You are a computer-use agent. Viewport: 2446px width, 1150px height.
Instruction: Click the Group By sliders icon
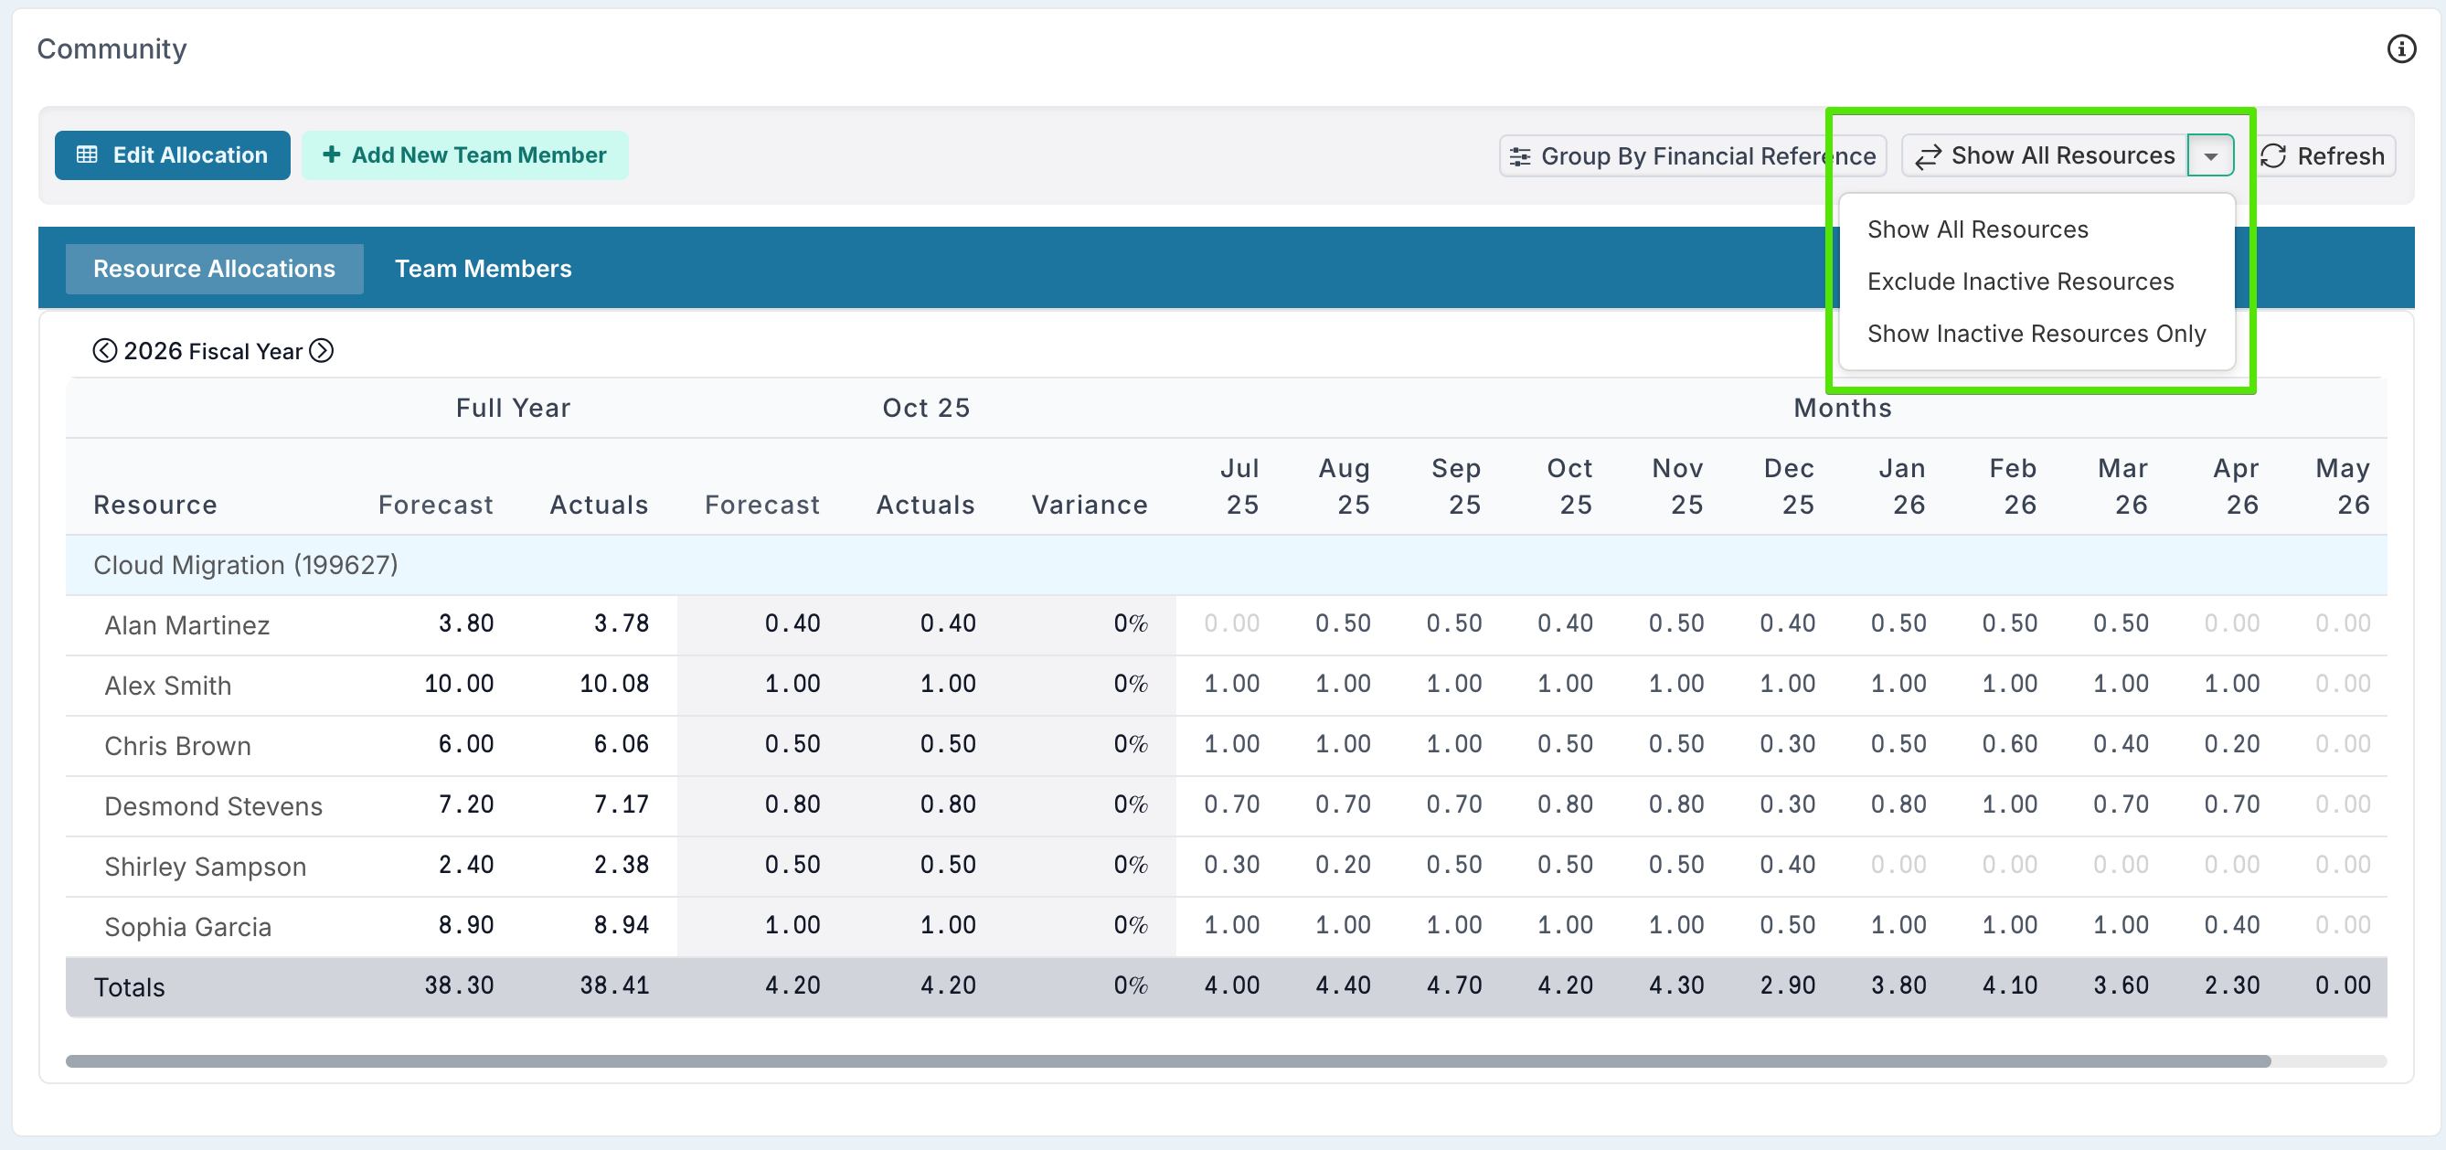click(x=1519, y=156)
